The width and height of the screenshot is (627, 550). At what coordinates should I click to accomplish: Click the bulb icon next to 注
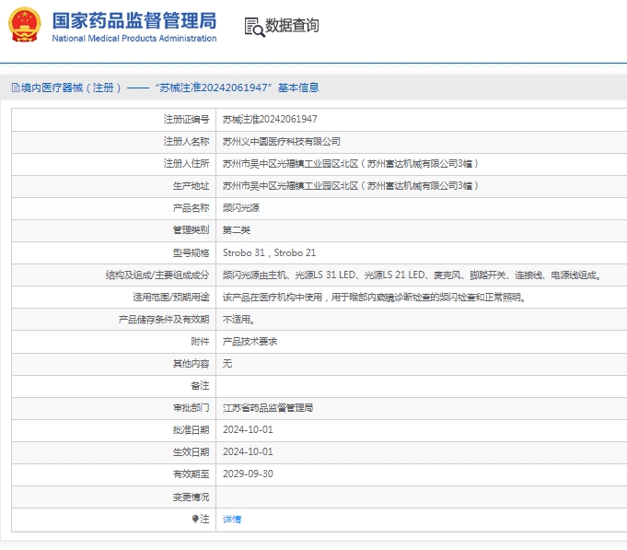click(x=195, y=519)
